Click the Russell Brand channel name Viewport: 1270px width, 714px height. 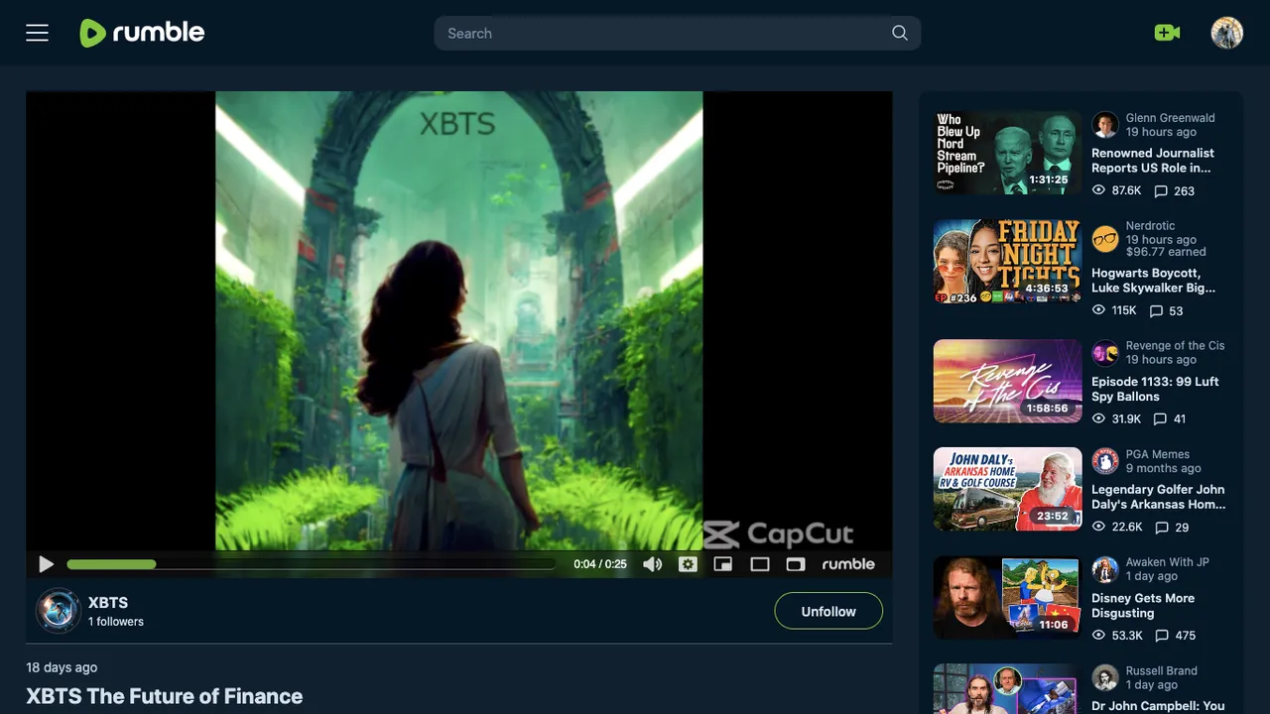(x=1162, y=671)
